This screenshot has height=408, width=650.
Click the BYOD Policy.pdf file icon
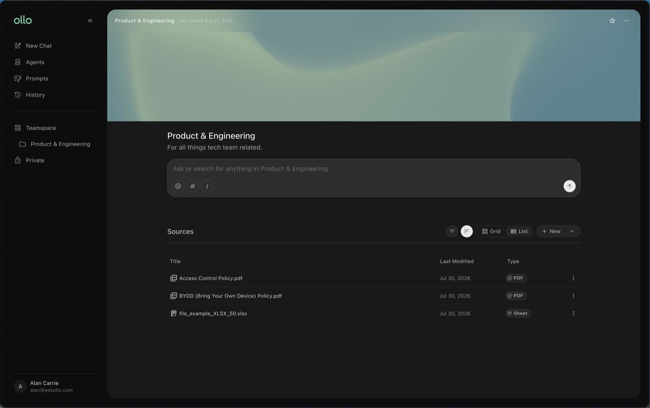coord(173,296)
